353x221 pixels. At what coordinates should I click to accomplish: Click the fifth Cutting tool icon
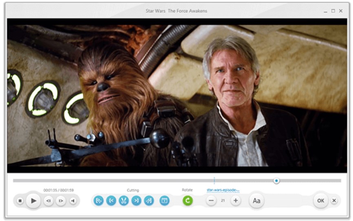(149, 201)
